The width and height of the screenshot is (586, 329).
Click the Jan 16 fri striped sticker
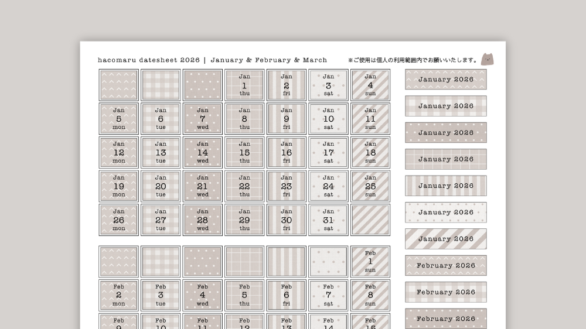point(287,152)
